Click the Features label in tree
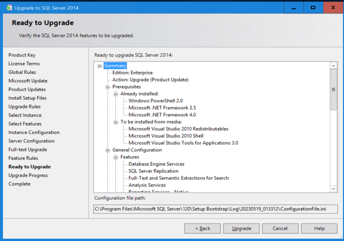344x241 pixels. 130,157
